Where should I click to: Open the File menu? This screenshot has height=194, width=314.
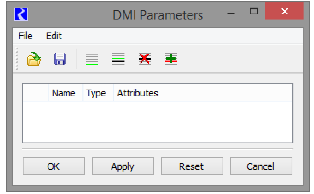pyautogui.click(x=25, y=36)
